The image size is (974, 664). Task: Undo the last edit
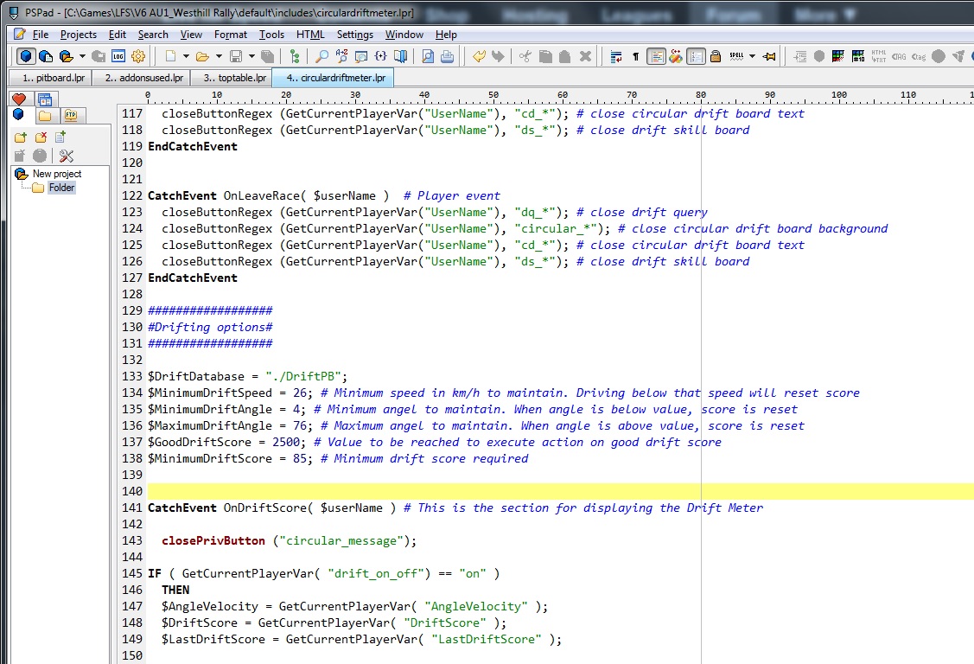(x=478, y=56)
